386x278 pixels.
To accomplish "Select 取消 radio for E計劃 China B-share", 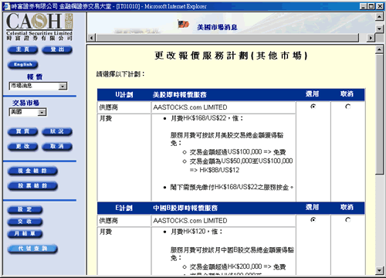I will point(348,219).
